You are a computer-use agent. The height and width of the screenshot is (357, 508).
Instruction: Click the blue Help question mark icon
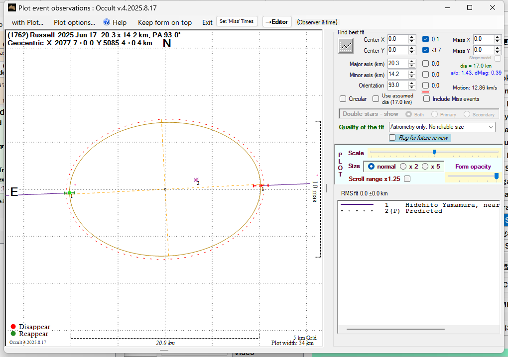[107, 22]
